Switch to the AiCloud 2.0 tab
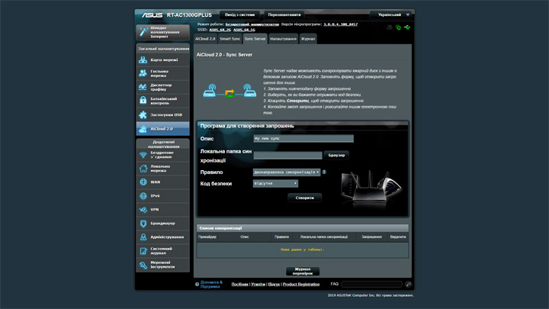This screenshot has width=549, height=309. pos(205,39)
